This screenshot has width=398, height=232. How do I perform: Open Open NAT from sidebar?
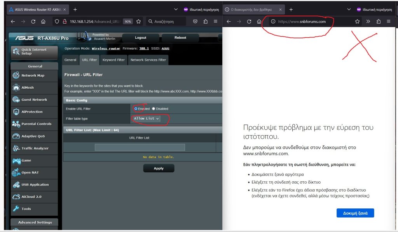pyautogui.click(x=34, y=172)
